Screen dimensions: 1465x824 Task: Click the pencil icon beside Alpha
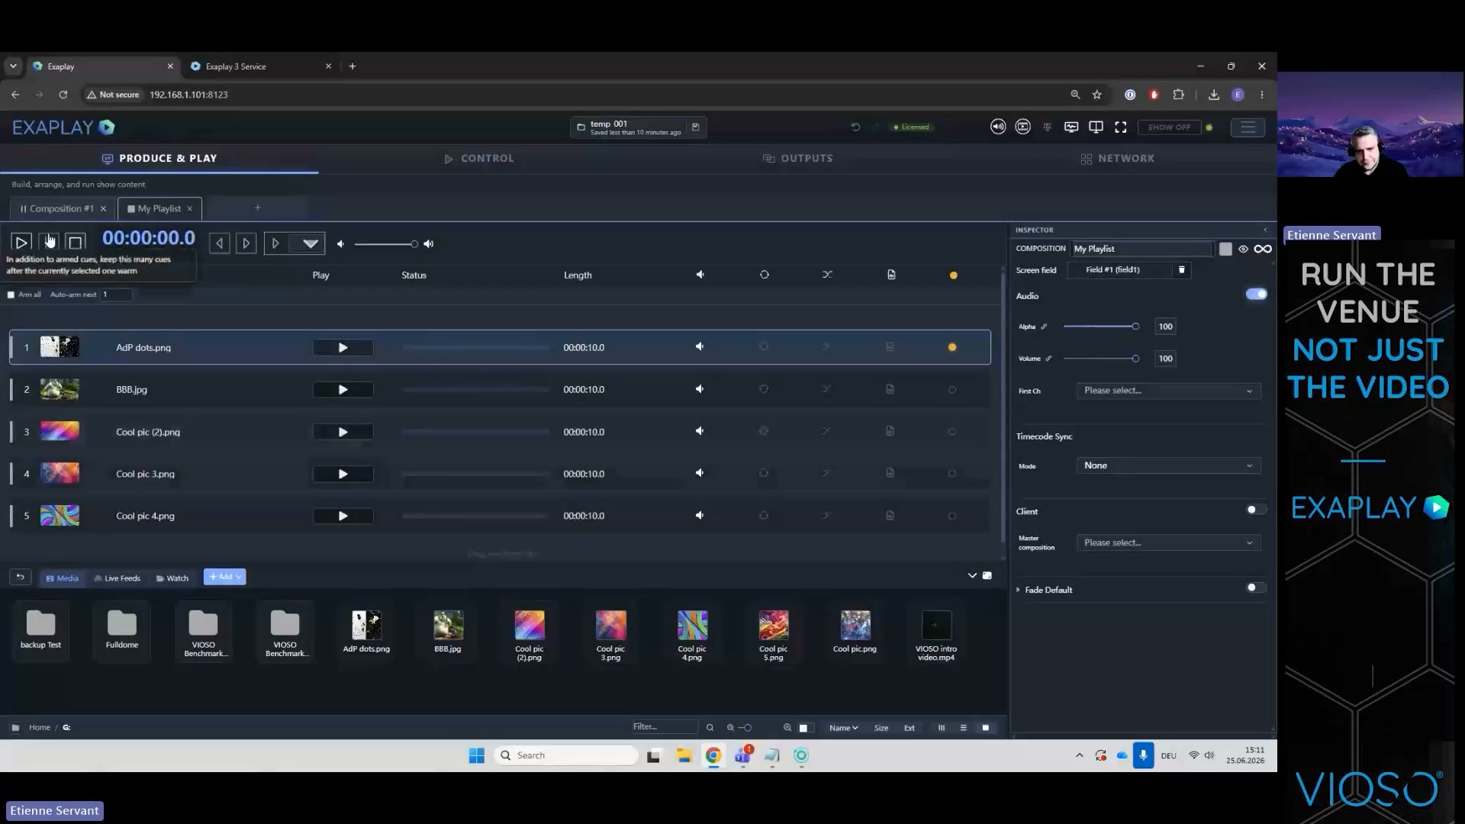coord(1044,327)
